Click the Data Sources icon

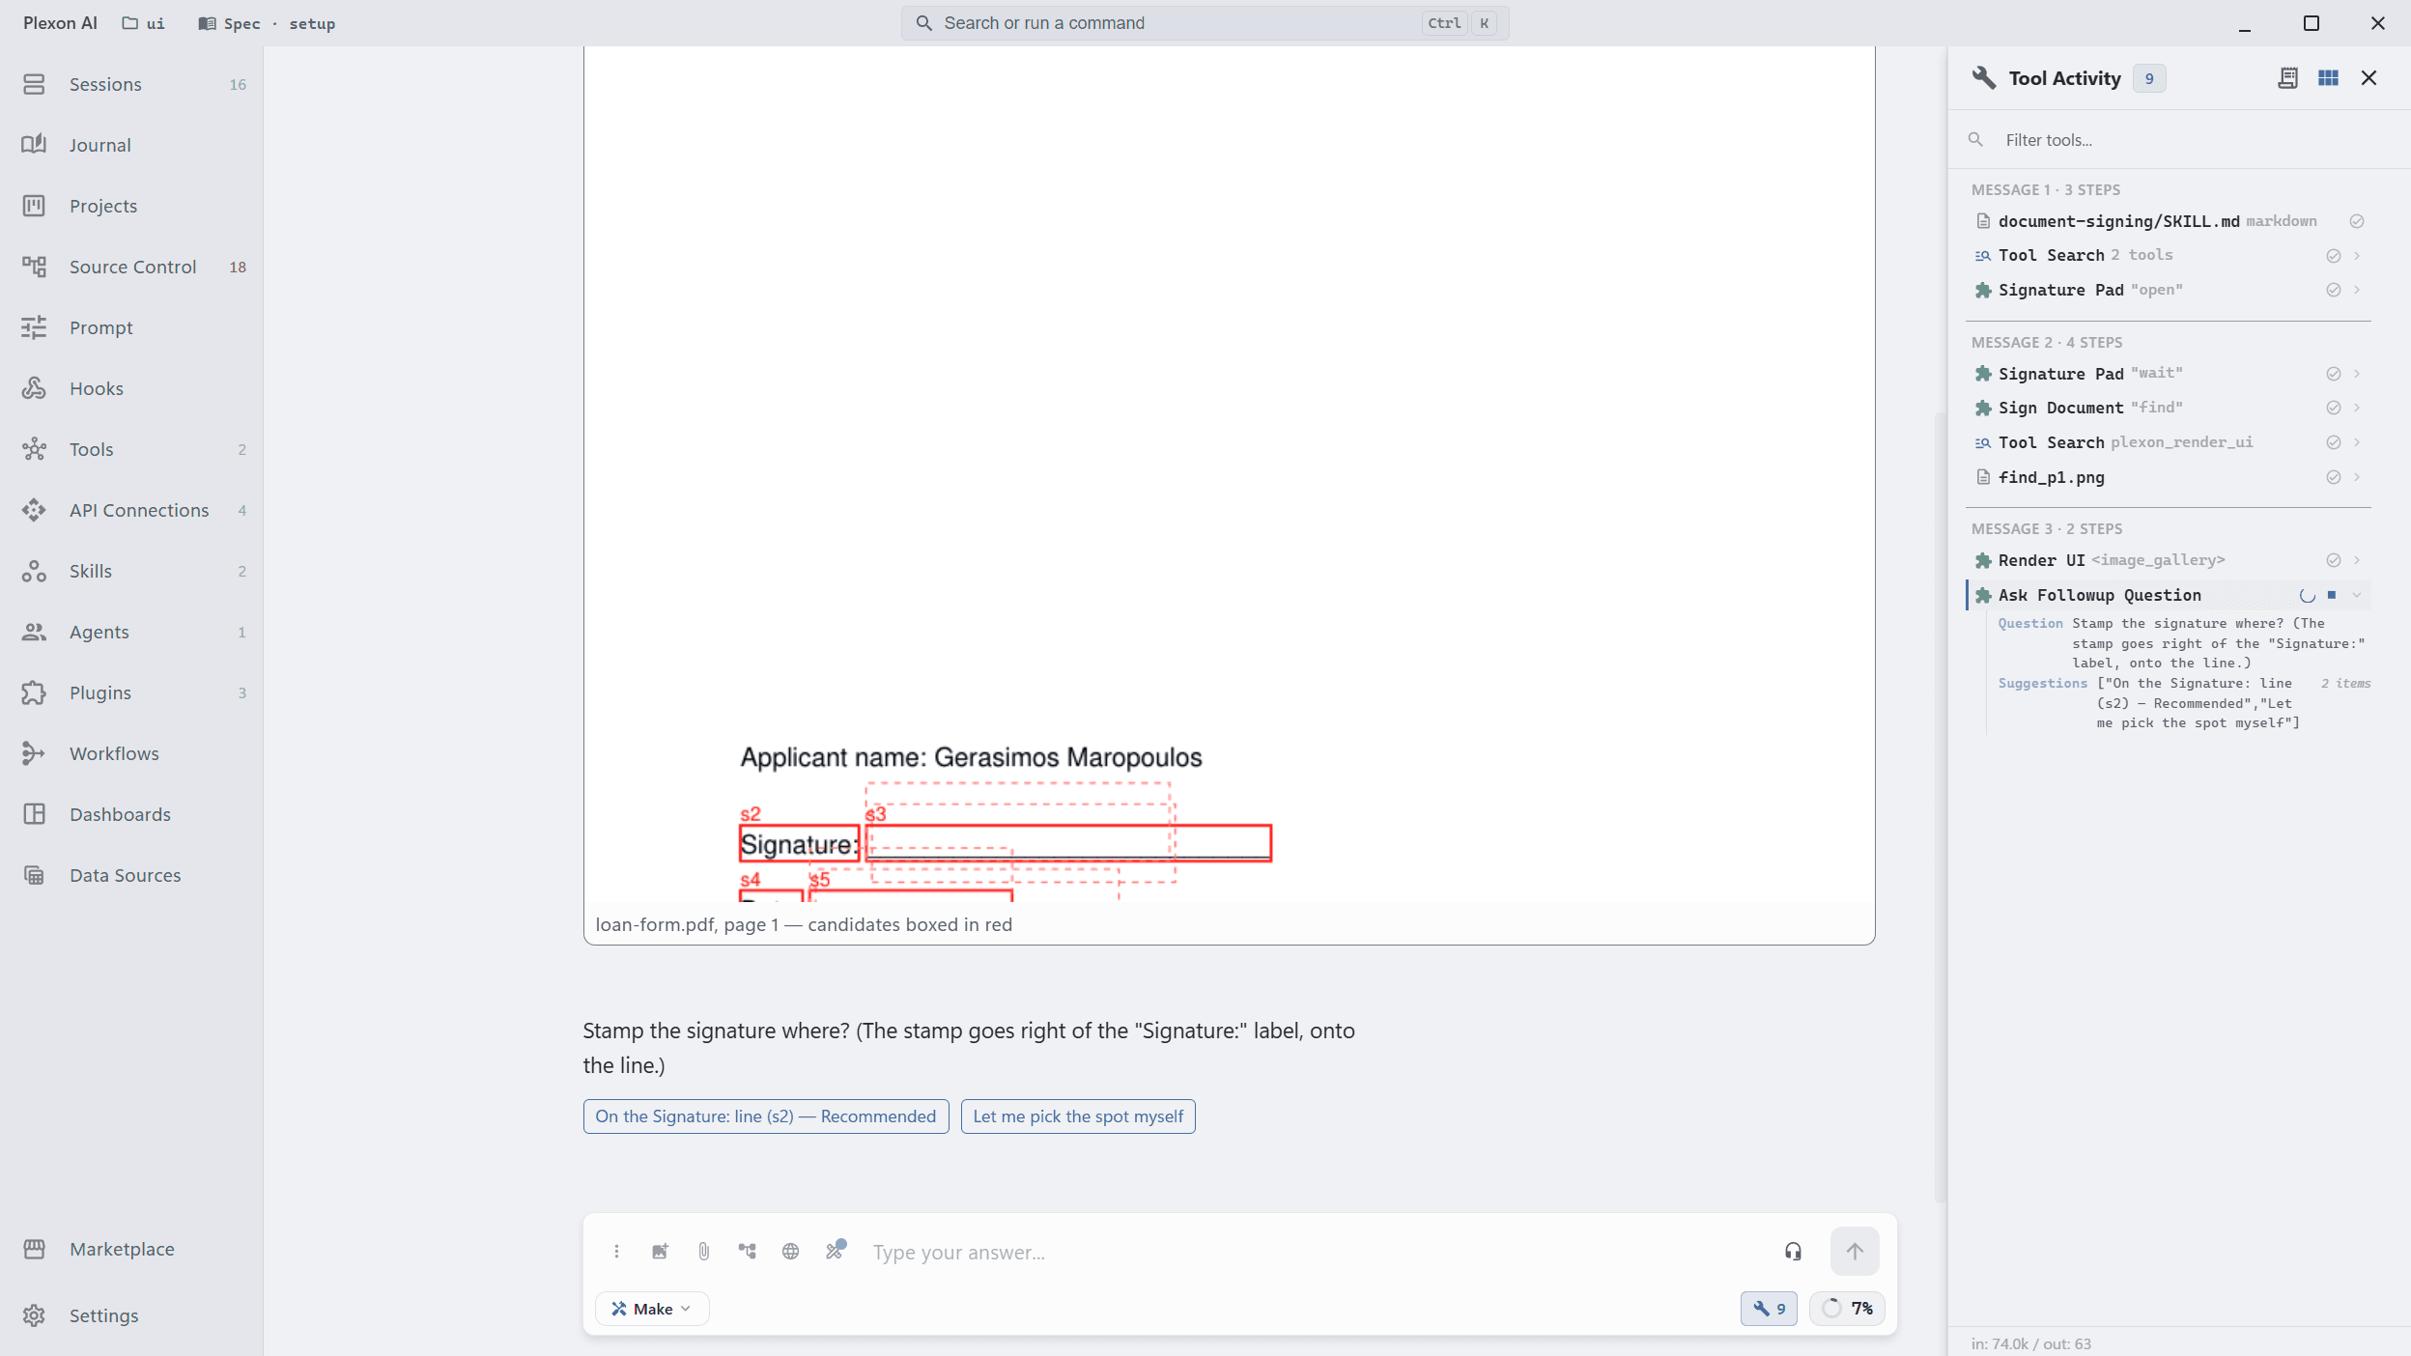[34, 875]
